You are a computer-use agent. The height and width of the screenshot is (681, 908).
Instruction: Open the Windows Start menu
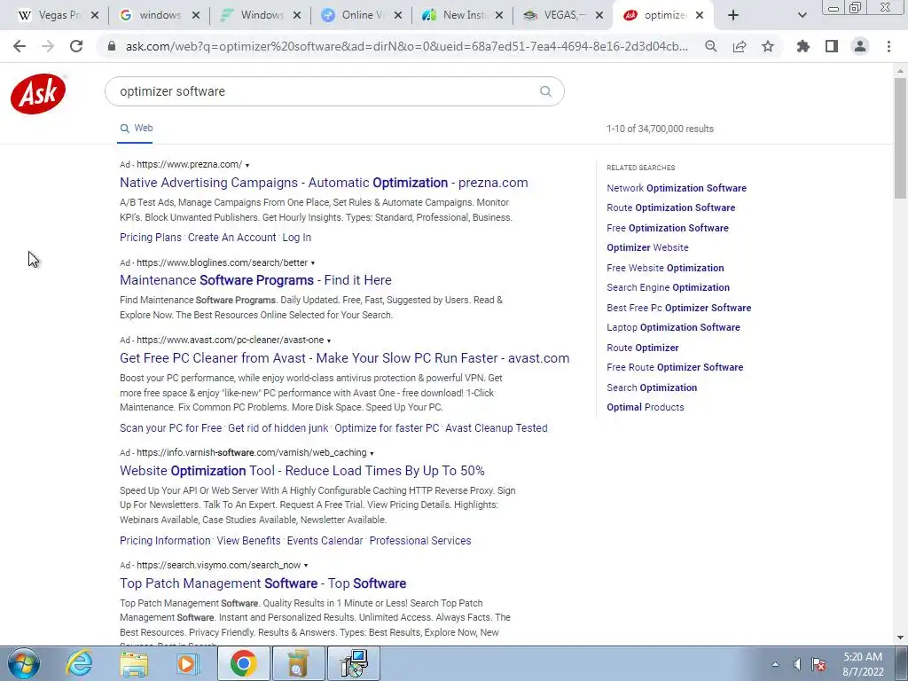click(24, 663)
